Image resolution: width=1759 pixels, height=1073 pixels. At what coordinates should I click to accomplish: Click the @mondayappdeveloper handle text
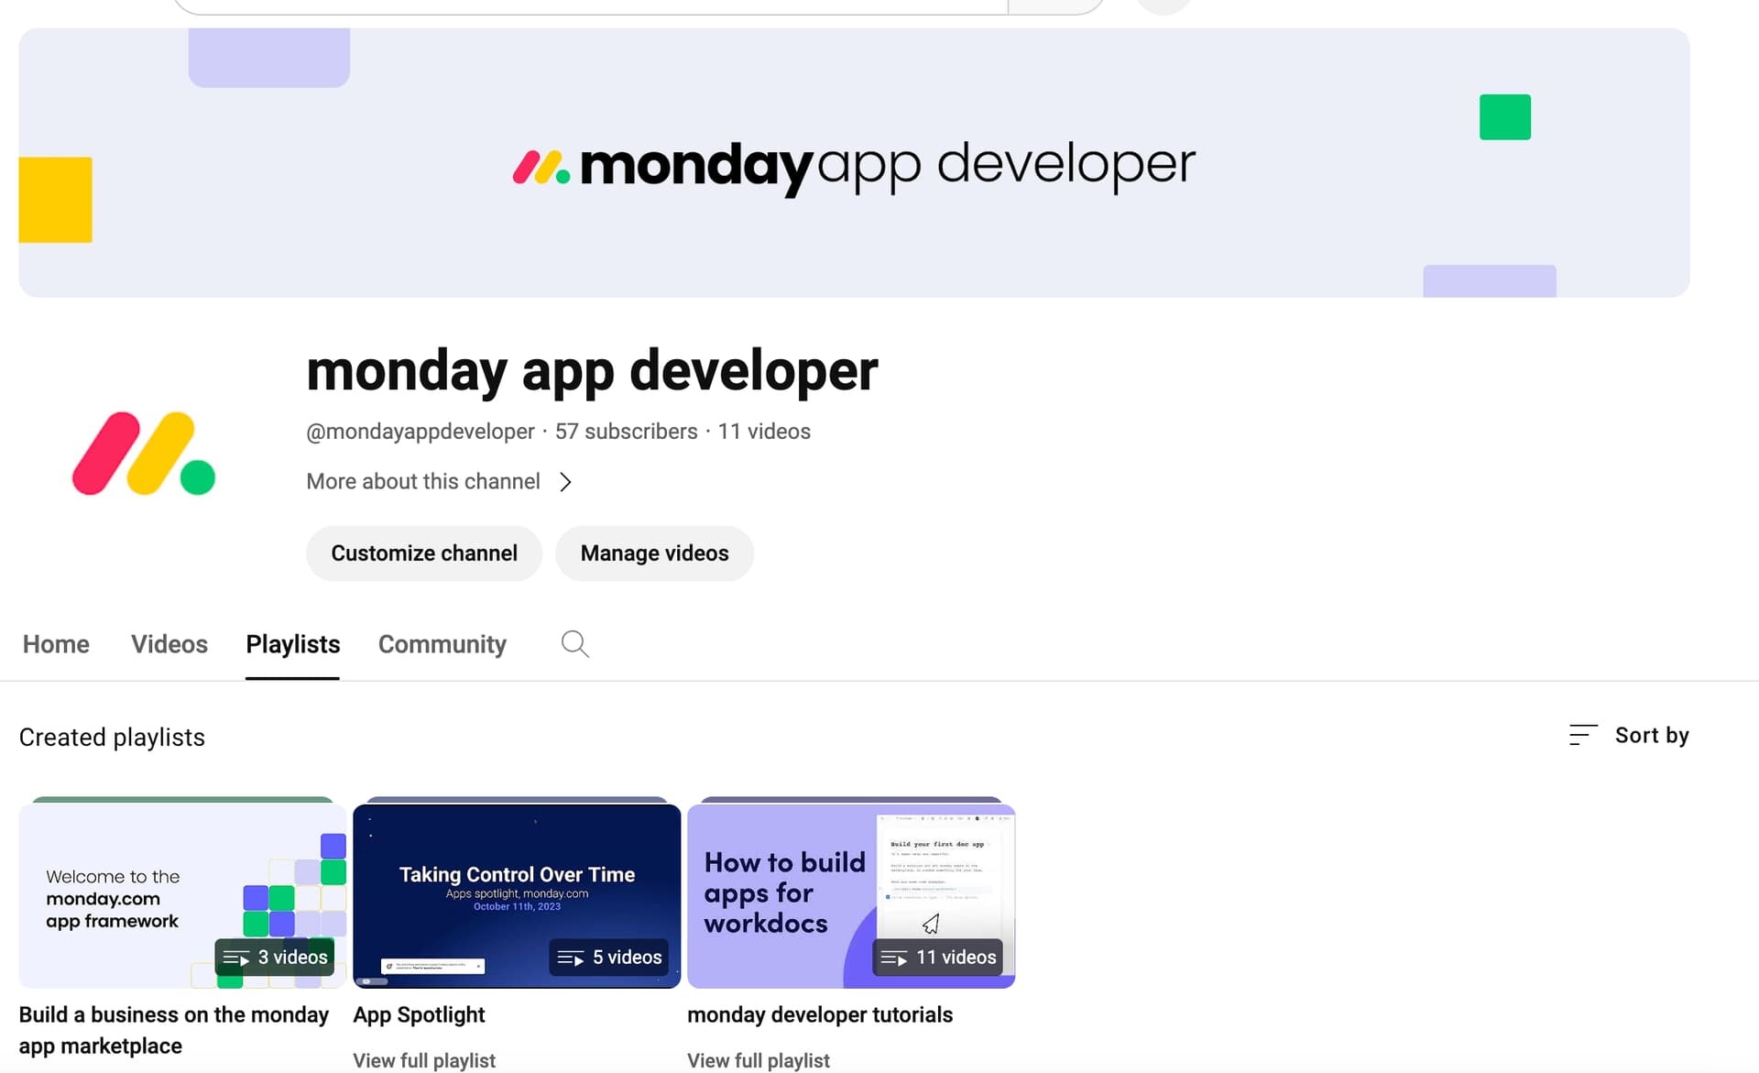pos(421,432)
